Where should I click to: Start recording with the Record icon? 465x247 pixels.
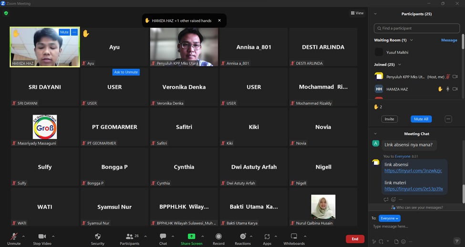(x=218, y=237)
